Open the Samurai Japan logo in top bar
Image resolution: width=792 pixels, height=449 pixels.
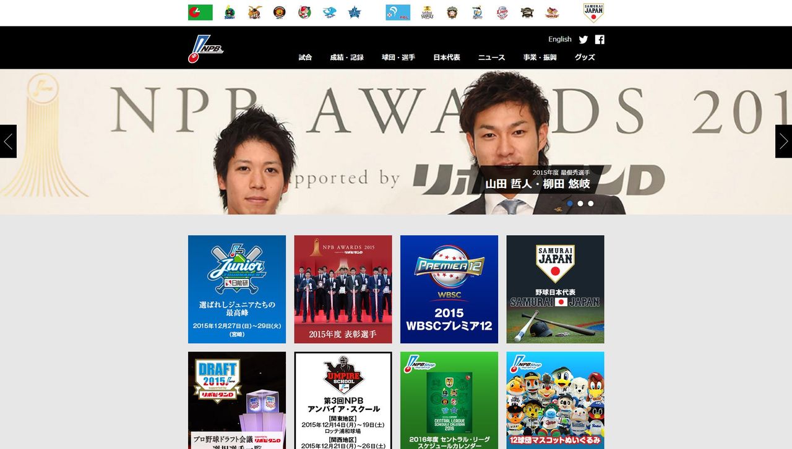[593, 13]
